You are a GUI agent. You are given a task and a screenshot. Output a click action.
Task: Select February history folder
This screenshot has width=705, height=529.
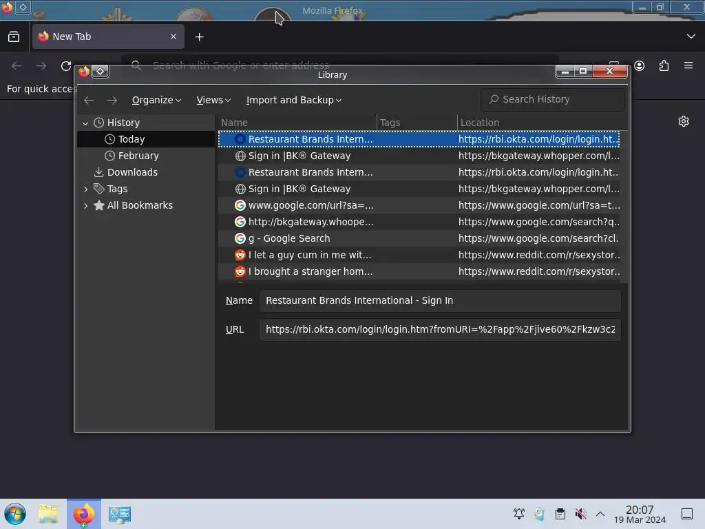click(146, 156)
